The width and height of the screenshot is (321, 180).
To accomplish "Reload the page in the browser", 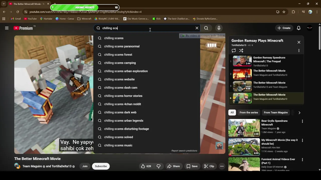I will pyautogui.click(x=18, y=12).
